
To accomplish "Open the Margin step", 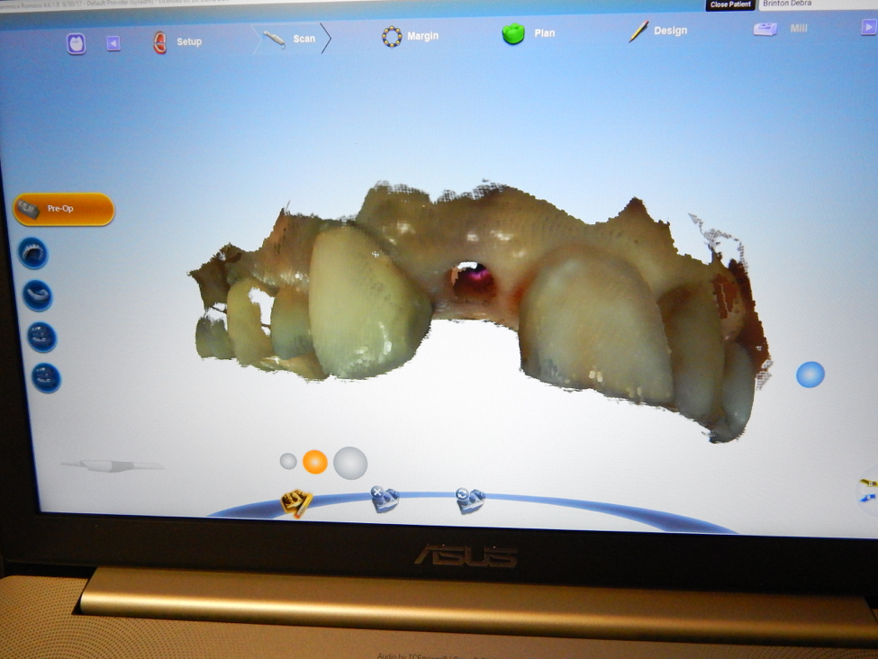I will point(411,36).
